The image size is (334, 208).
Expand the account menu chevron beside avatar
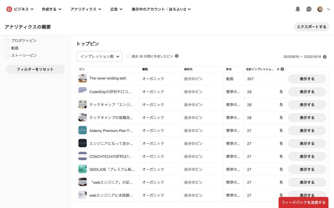(x=328, y=9)
